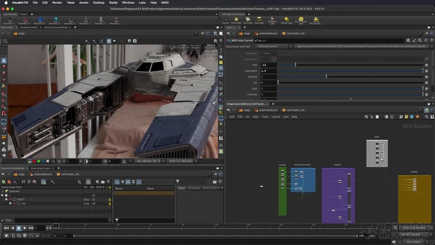Open viewport display options gear

[215, 41]
